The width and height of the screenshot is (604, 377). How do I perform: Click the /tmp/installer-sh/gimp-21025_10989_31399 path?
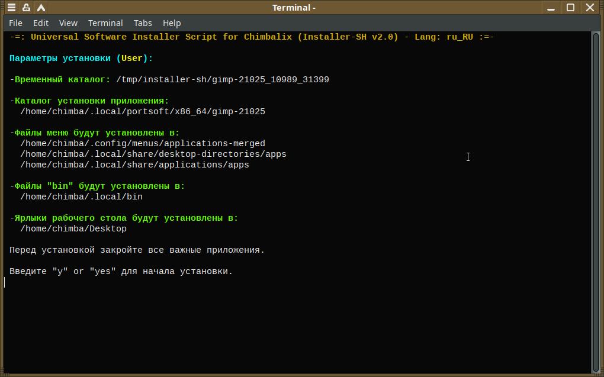coord(223,80)
